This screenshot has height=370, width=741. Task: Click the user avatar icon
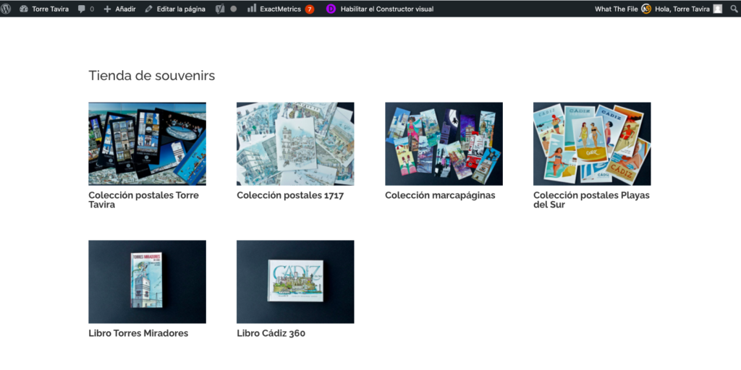(x=718, y=9)
